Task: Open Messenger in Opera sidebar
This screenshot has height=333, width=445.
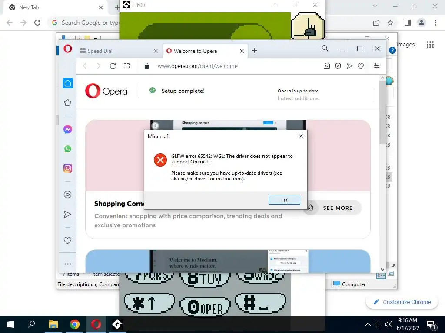Action: pos(67,129)
